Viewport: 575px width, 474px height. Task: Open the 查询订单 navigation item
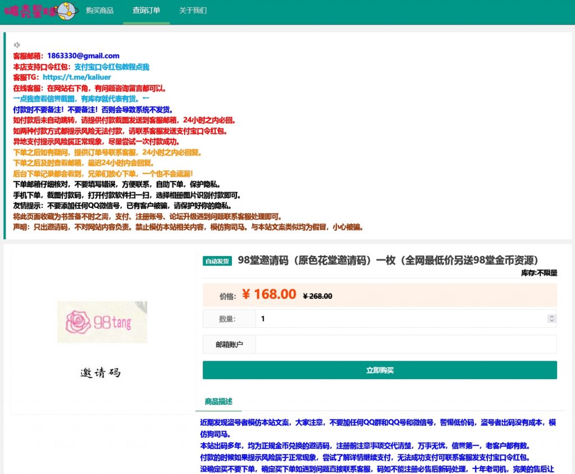pos(147,11)
